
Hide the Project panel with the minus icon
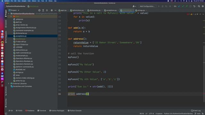55,10
